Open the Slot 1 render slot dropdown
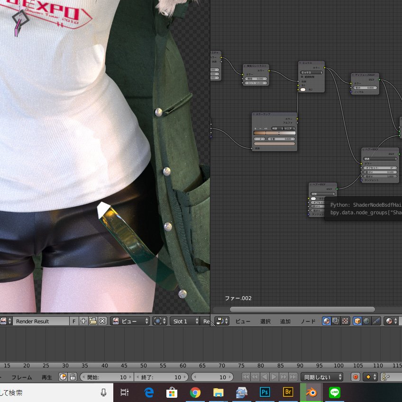Screen dimensions: 402x402 [184, 321]
